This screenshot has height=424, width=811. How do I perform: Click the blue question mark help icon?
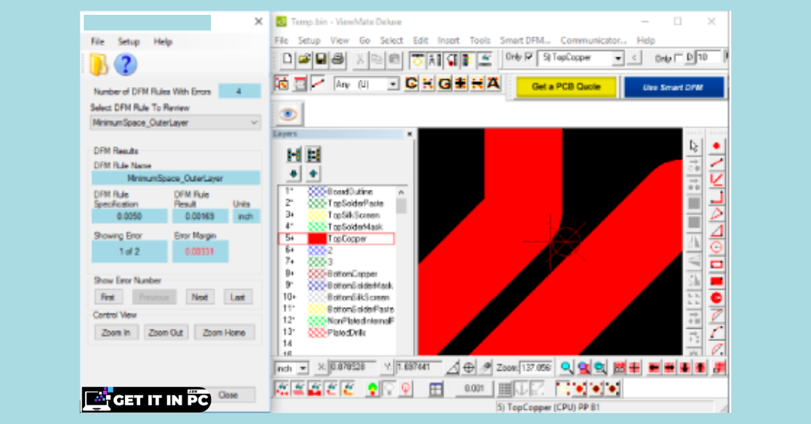pyautogui.click(x=126, y=65)
